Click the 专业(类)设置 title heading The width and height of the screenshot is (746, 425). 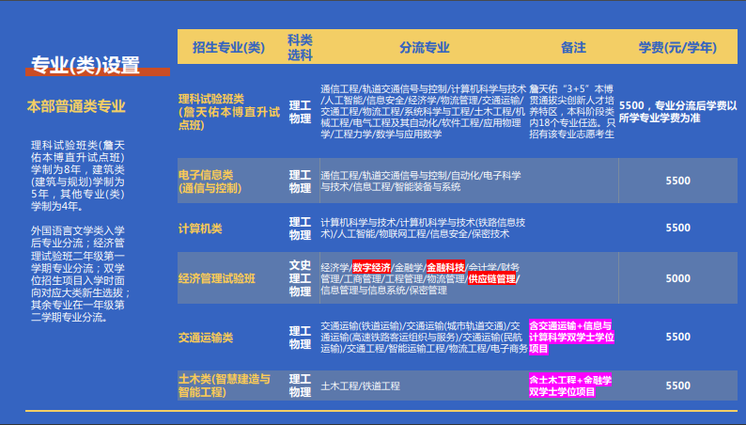coord(85,65)
